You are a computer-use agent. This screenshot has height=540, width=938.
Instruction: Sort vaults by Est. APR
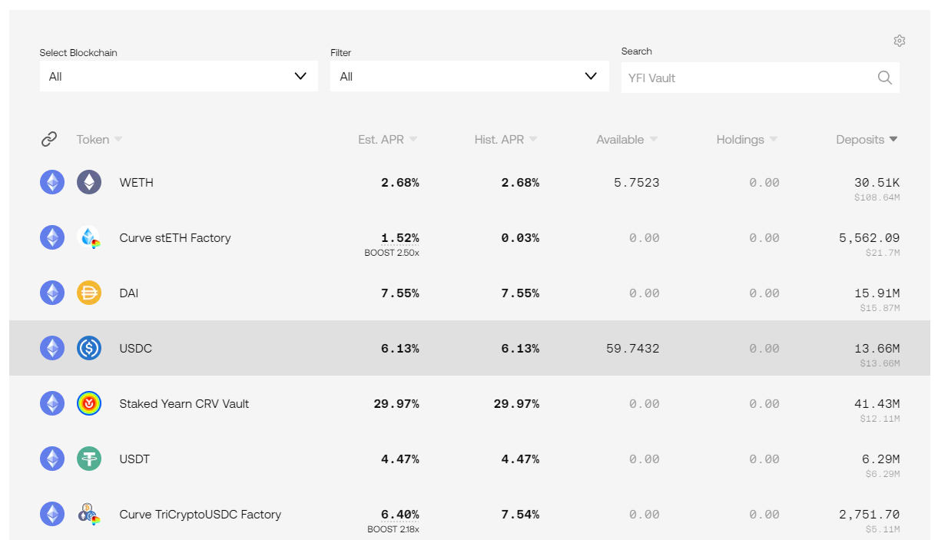tap(387, 140)
